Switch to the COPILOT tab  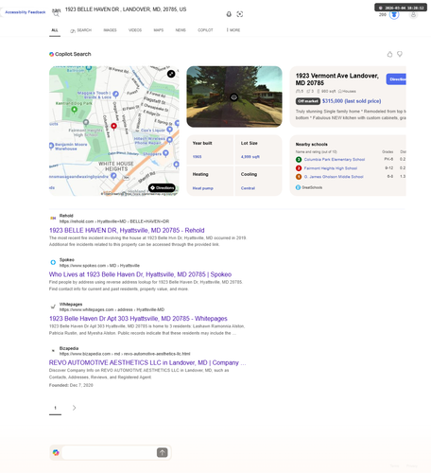[x=205, y=30]
